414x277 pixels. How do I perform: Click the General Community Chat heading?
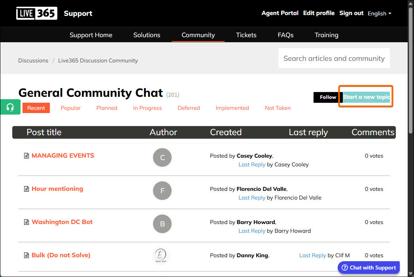(x=91, y=93)
